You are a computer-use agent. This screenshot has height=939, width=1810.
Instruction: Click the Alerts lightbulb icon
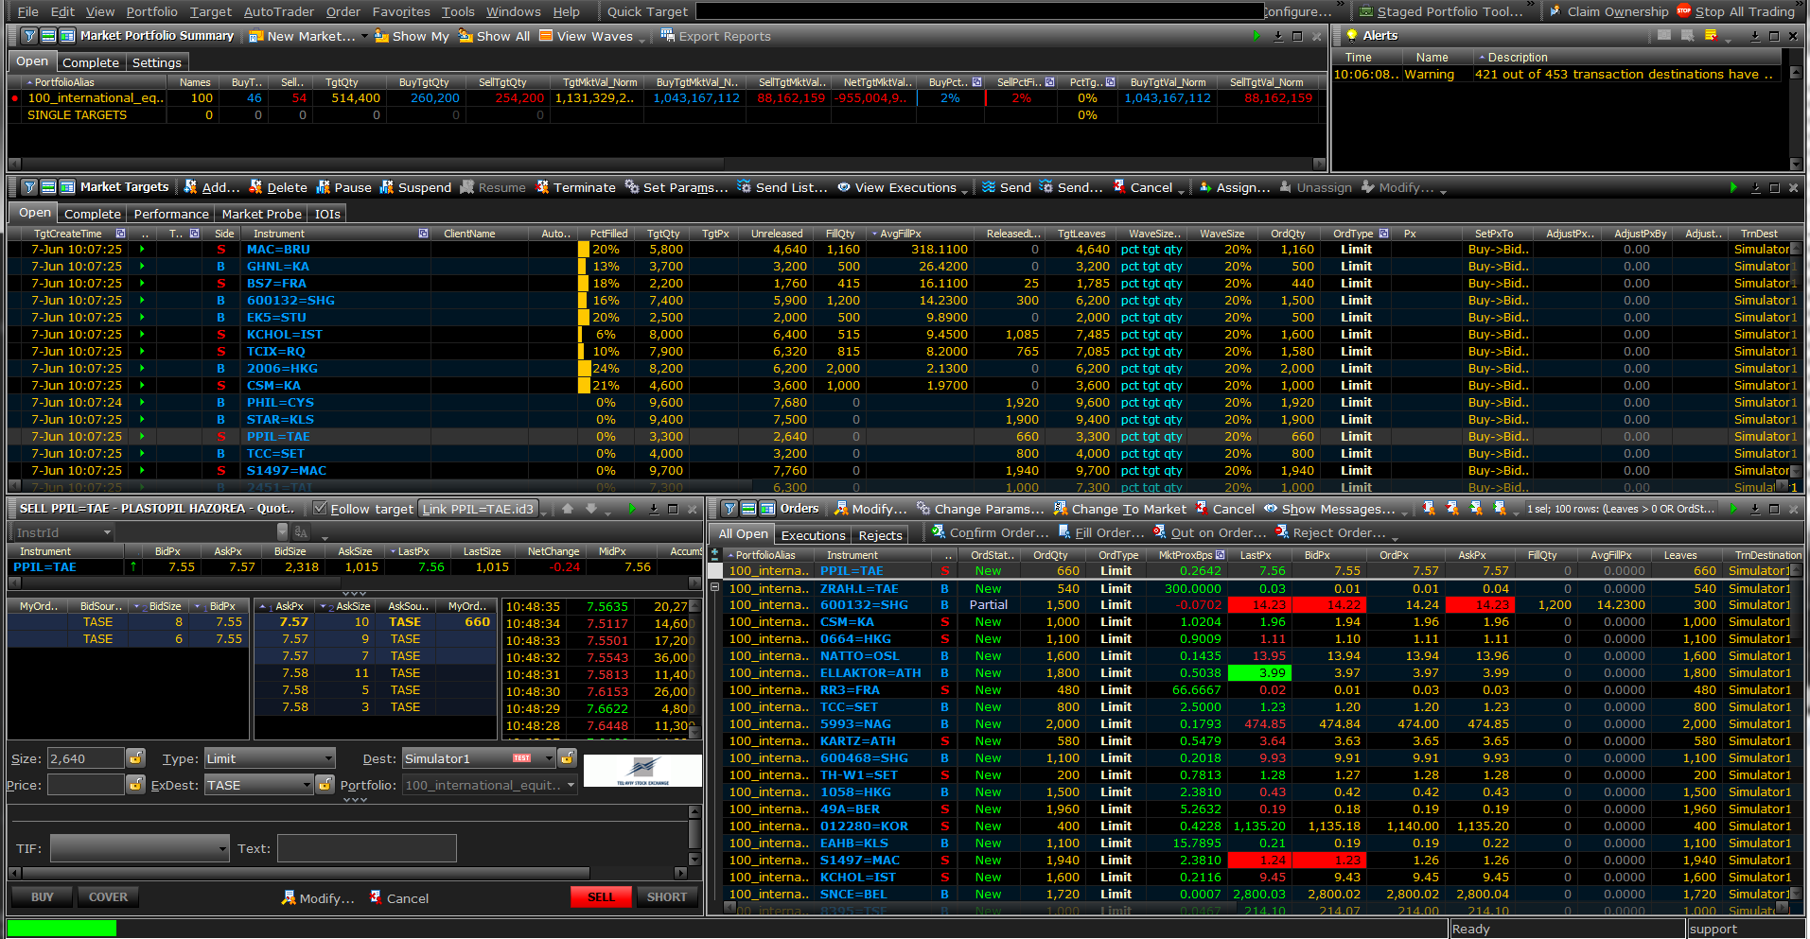1352,36
